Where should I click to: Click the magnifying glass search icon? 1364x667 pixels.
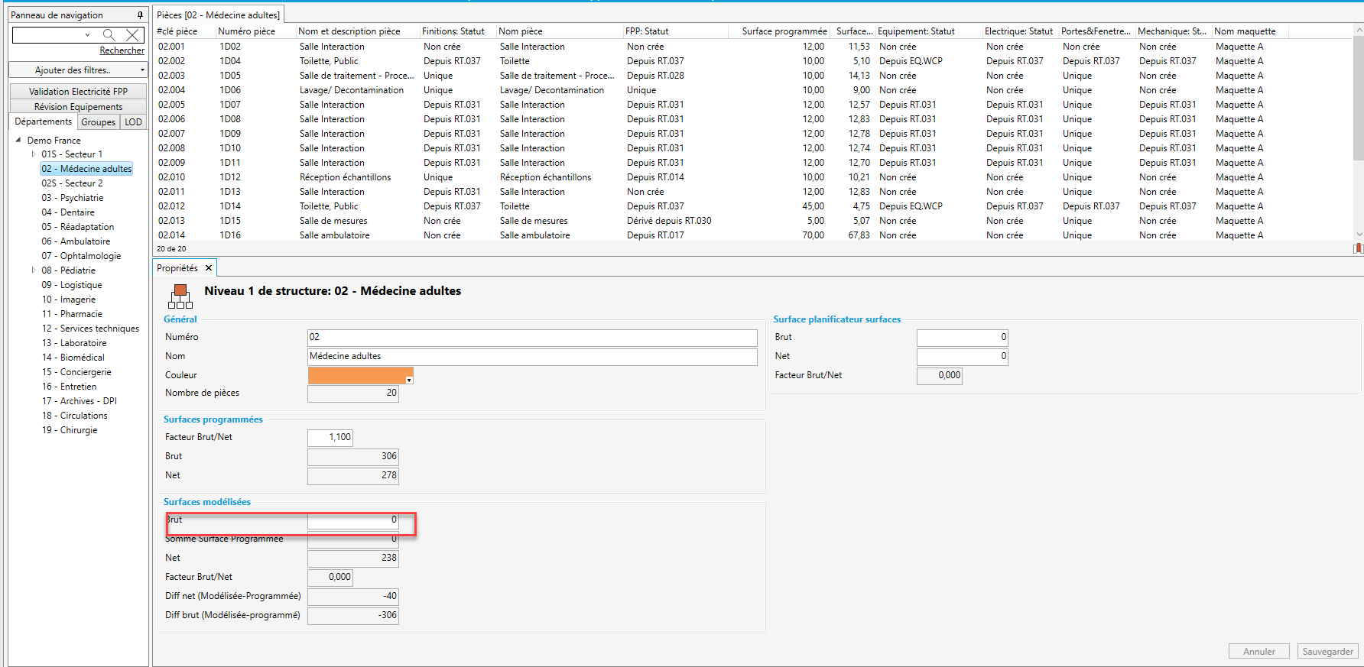point(109,34)
